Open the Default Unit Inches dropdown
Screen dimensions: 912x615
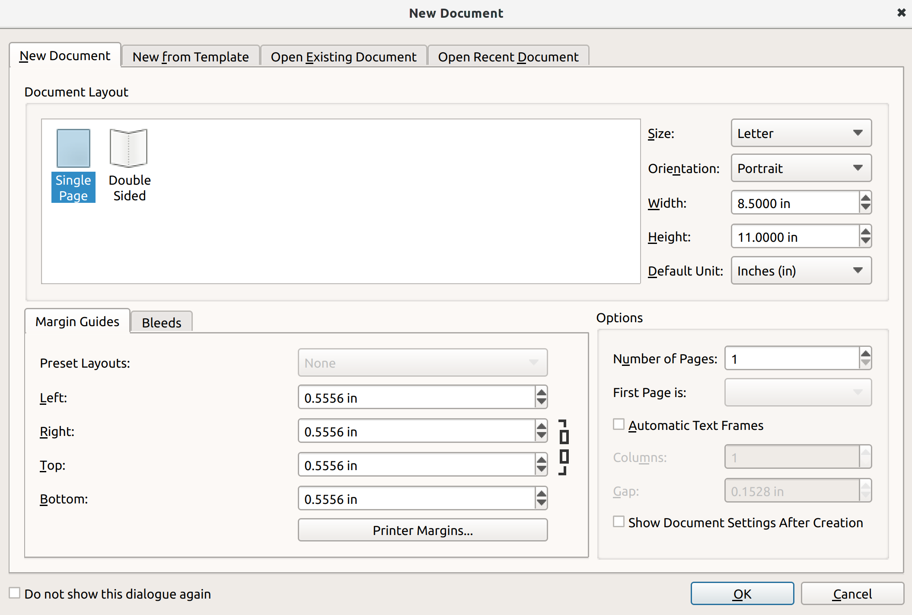[x=801, y=271]
